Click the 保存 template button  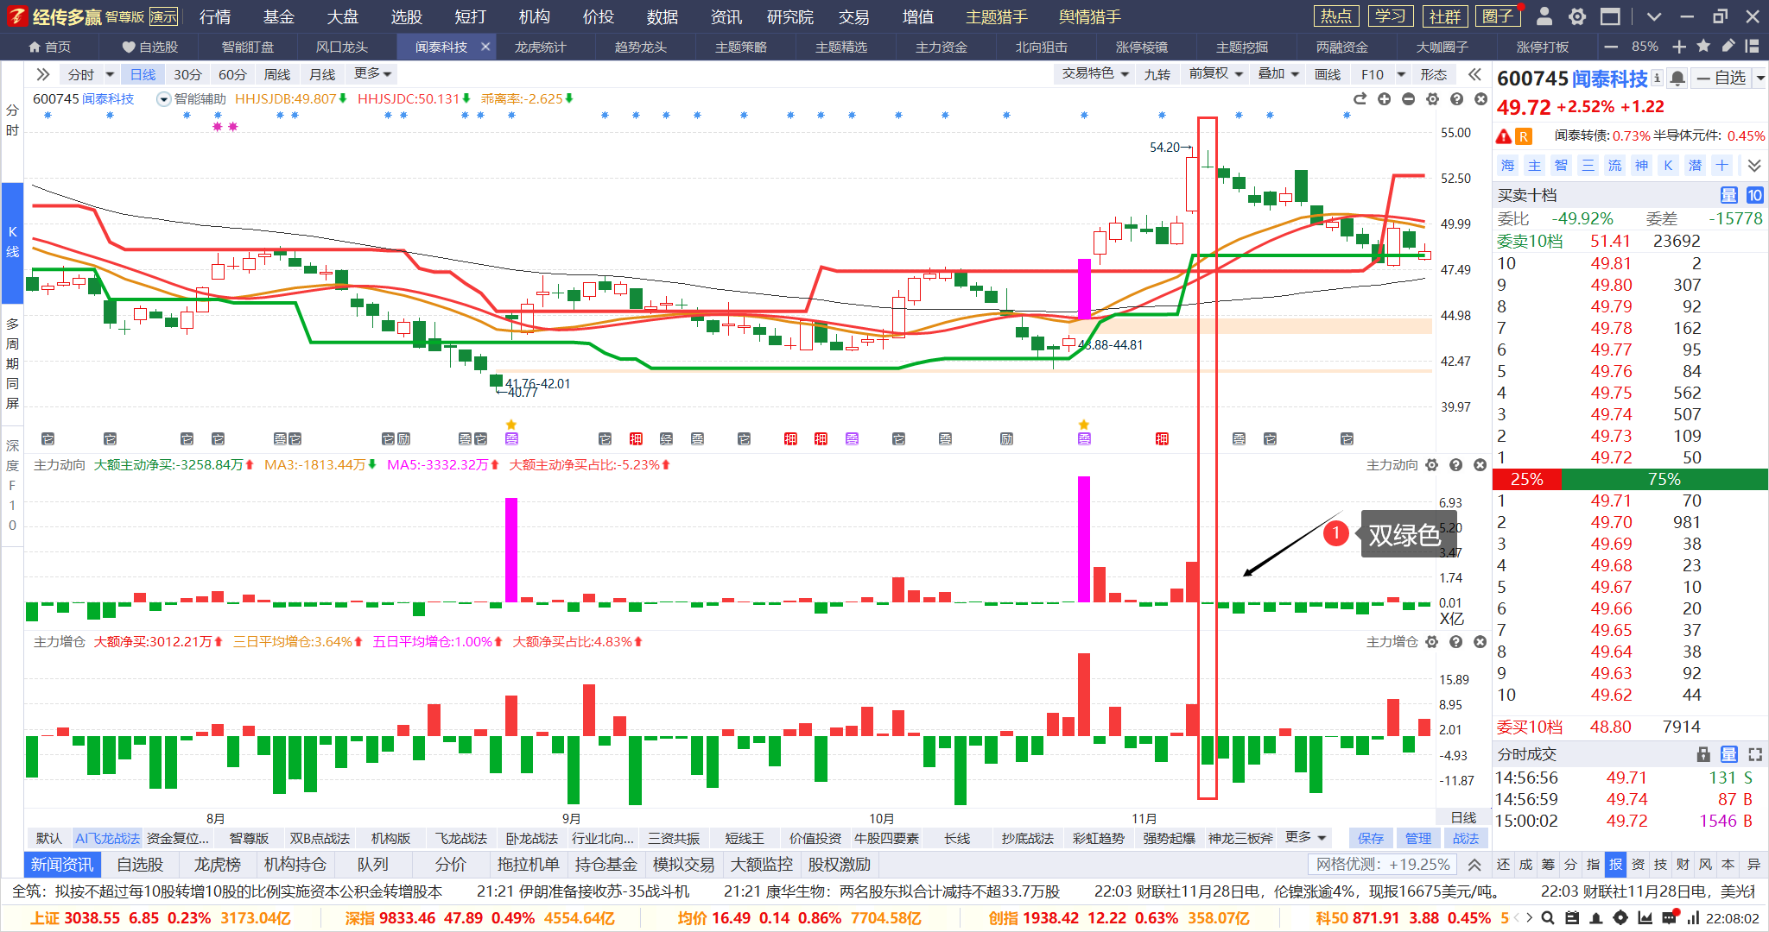pyautogui.click(x=1371, y=838)
